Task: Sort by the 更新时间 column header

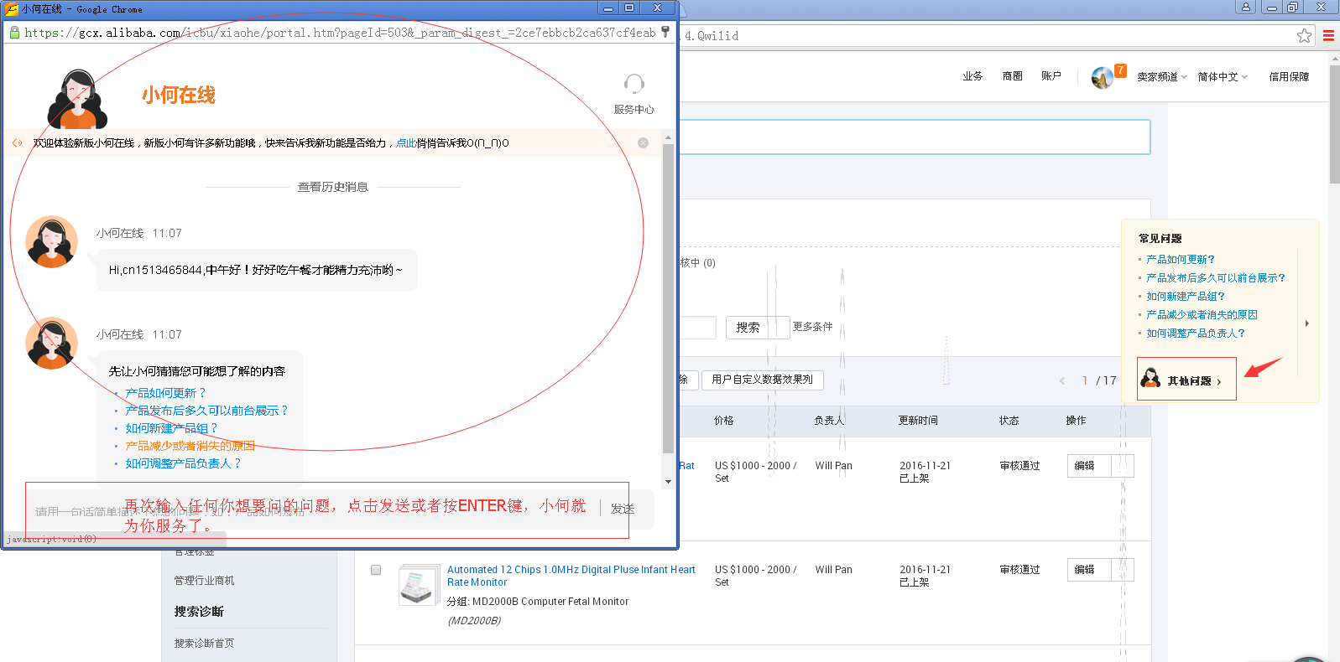Action: tap(918, 421)
